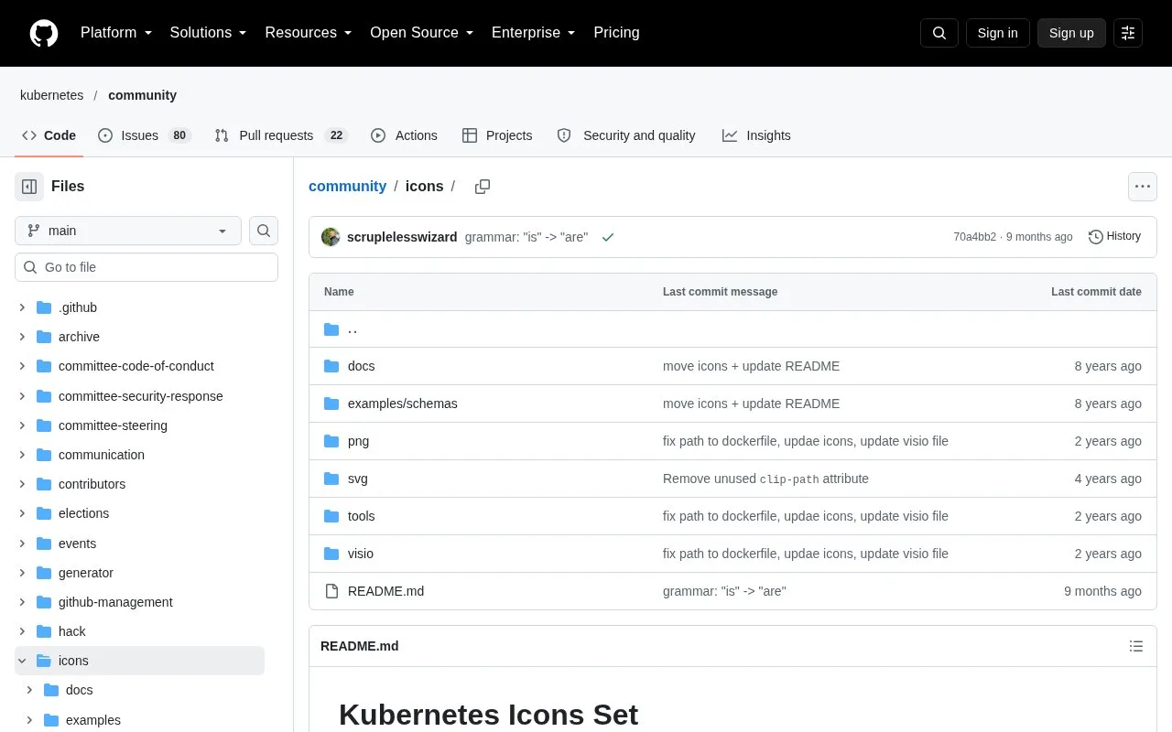Screen dimensions: 1172x732
Task: Open the examples/schemas folder link
Action: 403,404
